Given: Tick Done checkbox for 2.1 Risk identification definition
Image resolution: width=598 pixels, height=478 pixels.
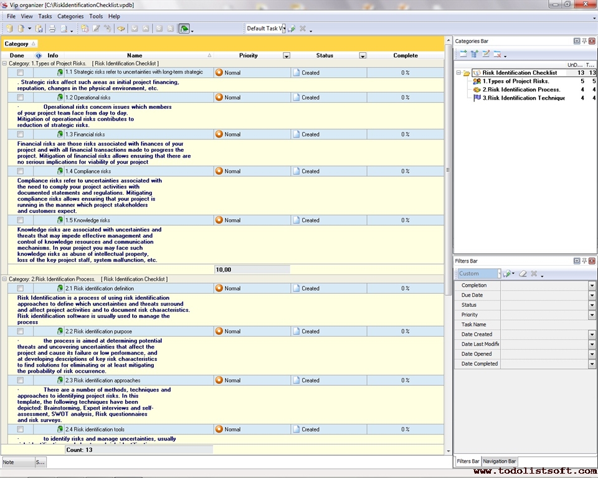Looking at the screenshot, I should [x=21, y=289].
